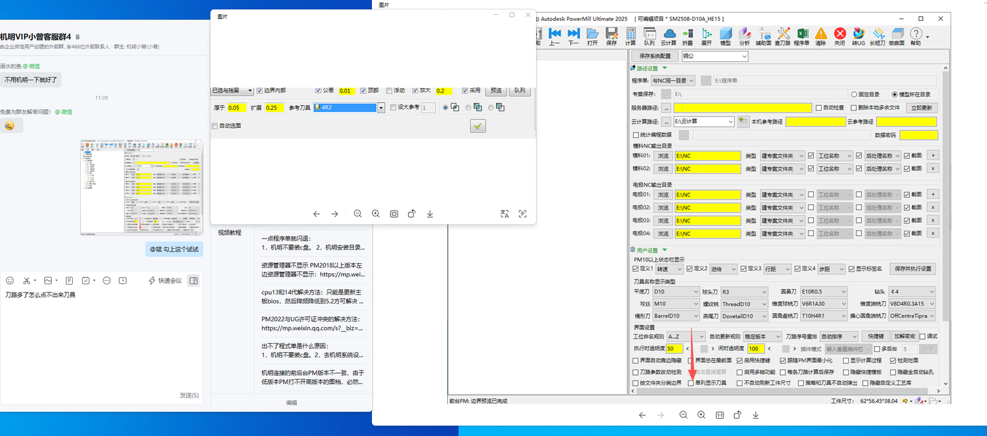
Task: Toggle the 删除本地多余文件 checkbox
Action: pos(854,108)
